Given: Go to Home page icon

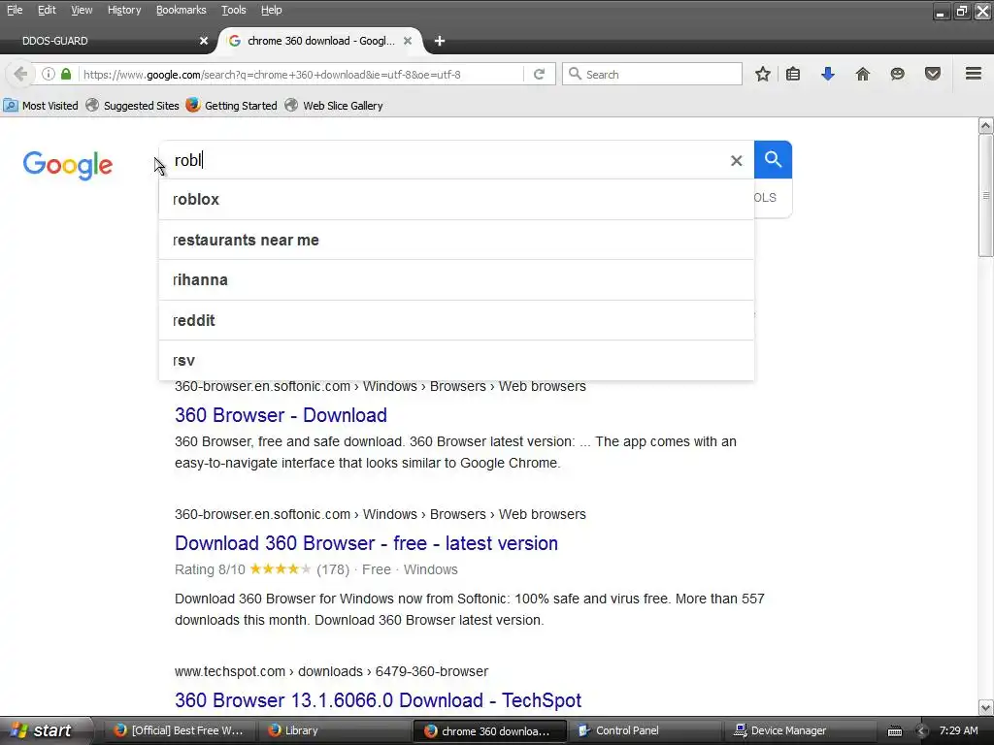Looking at the screenshot, I should point(863,74).
